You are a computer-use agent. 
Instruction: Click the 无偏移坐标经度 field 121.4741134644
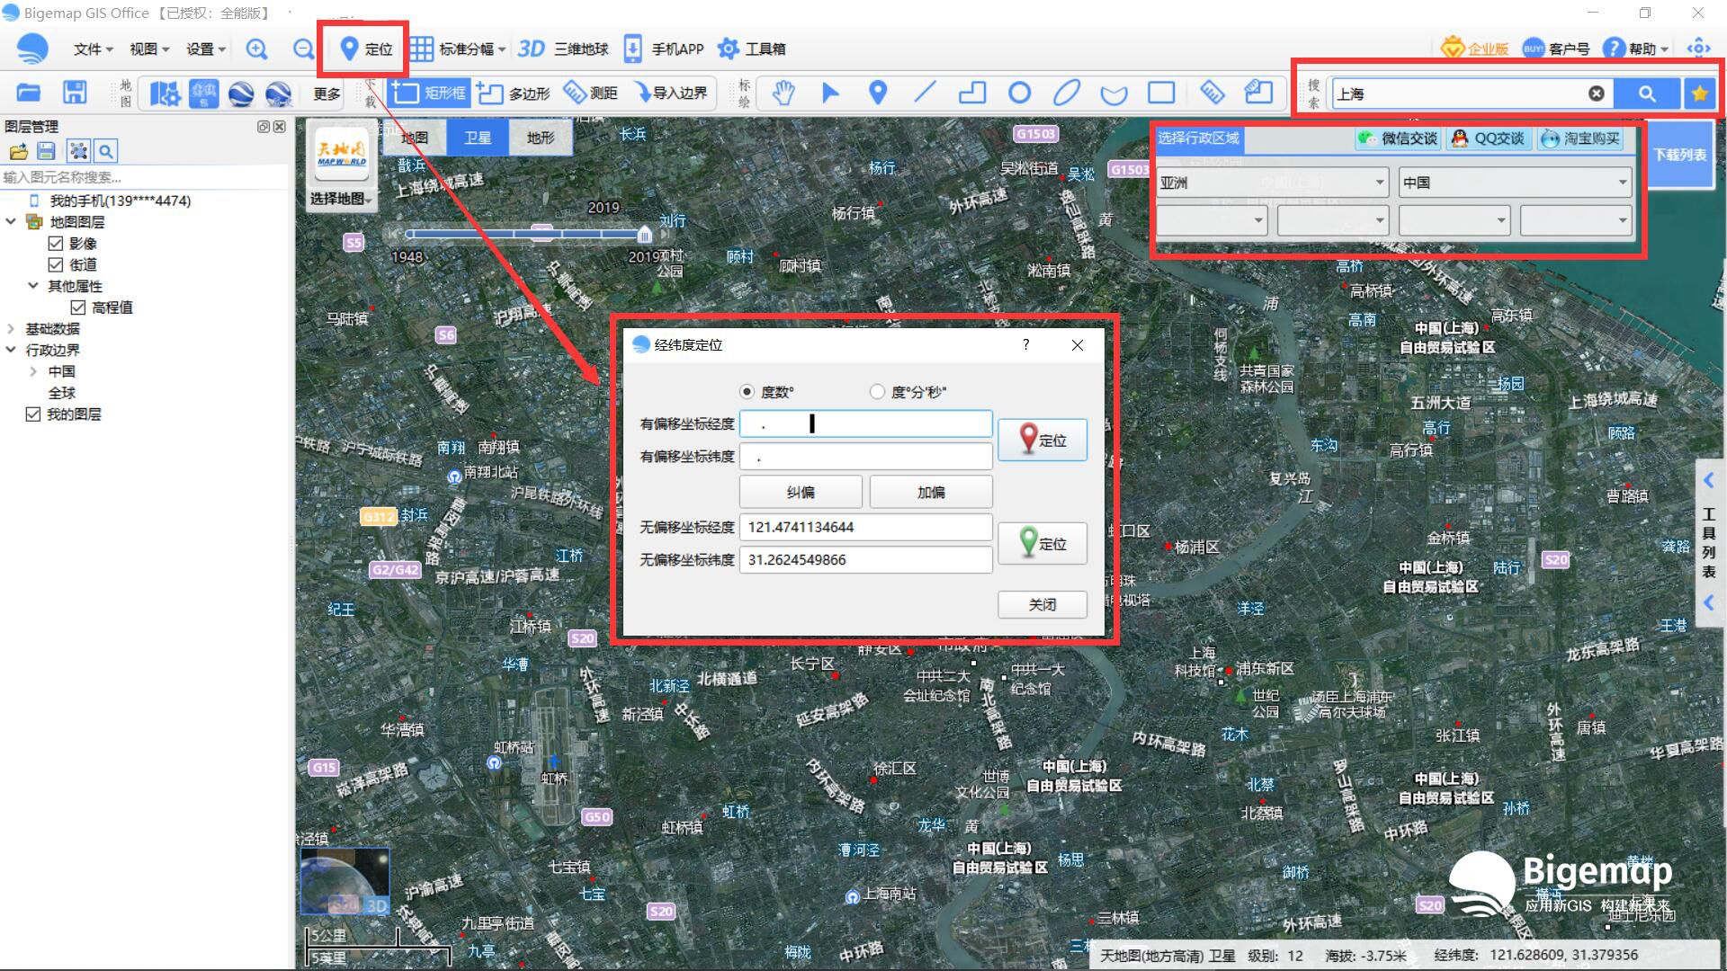pos(866,528)
